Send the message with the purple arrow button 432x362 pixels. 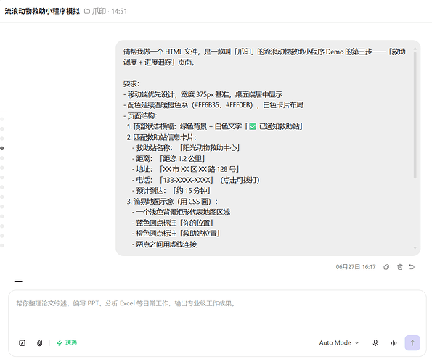pyautogui.click(x=412, y=342)
